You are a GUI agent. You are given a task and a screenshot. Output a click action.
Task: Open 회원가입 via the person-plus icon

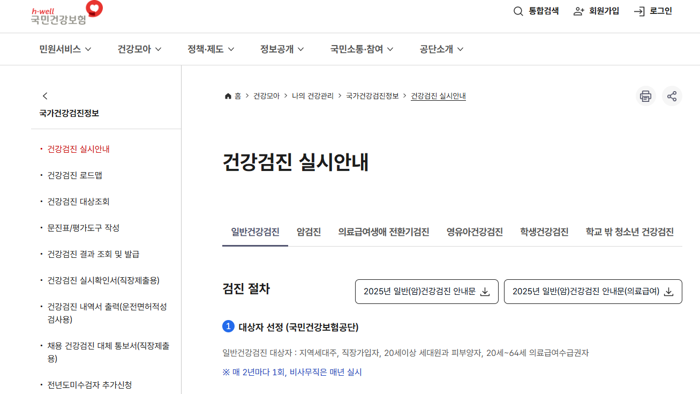pyautogui.click(x=578, y=11)
